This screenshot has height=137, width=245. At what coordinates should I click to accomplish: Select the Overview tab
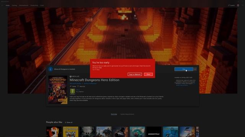pyautogui.click(x=114, y=114)
